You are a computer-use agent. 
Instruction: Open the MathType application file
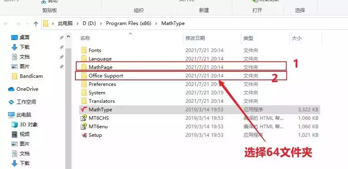(100, 109)
